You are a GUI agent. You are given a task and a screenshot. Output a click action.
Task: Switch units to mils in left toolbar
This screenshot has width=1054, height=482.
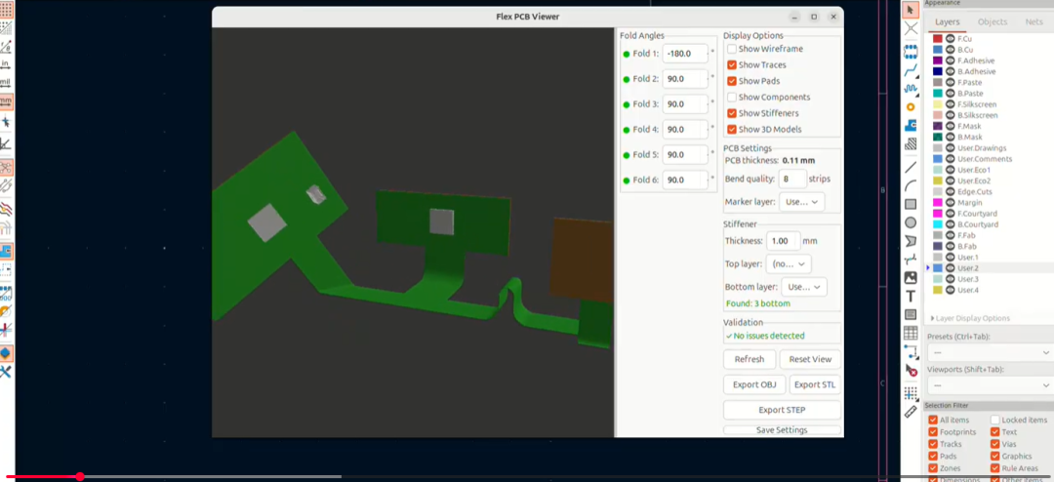coord(6,83)
